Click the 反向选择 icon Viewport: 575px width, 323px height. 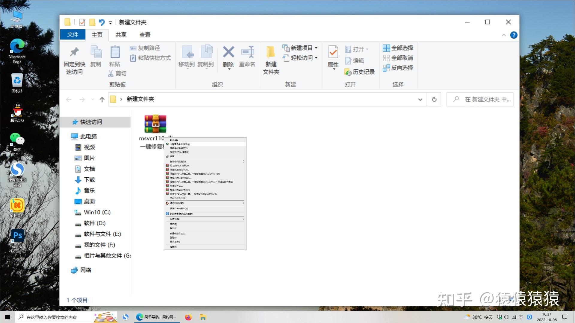click(386, 68)
